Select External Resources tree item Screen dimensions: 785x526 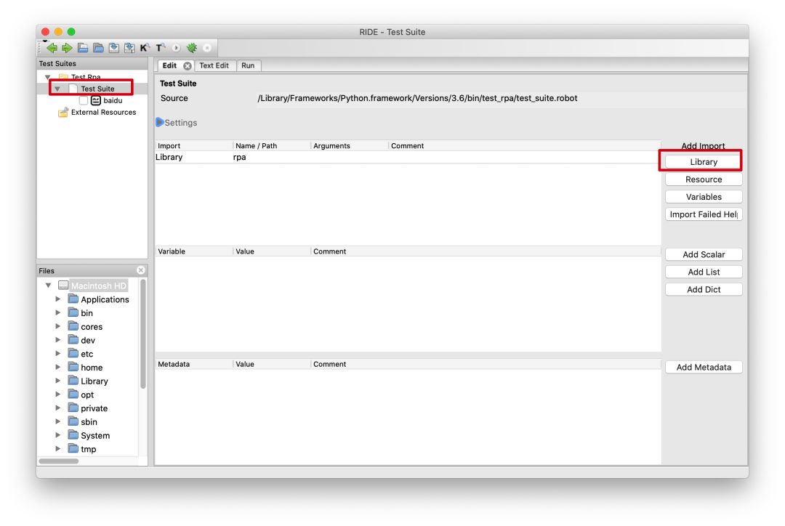[104, 112]
